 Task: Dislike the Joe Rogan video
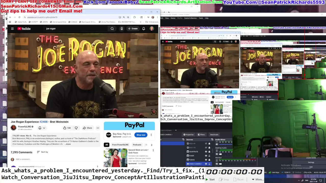click(76, 128)
